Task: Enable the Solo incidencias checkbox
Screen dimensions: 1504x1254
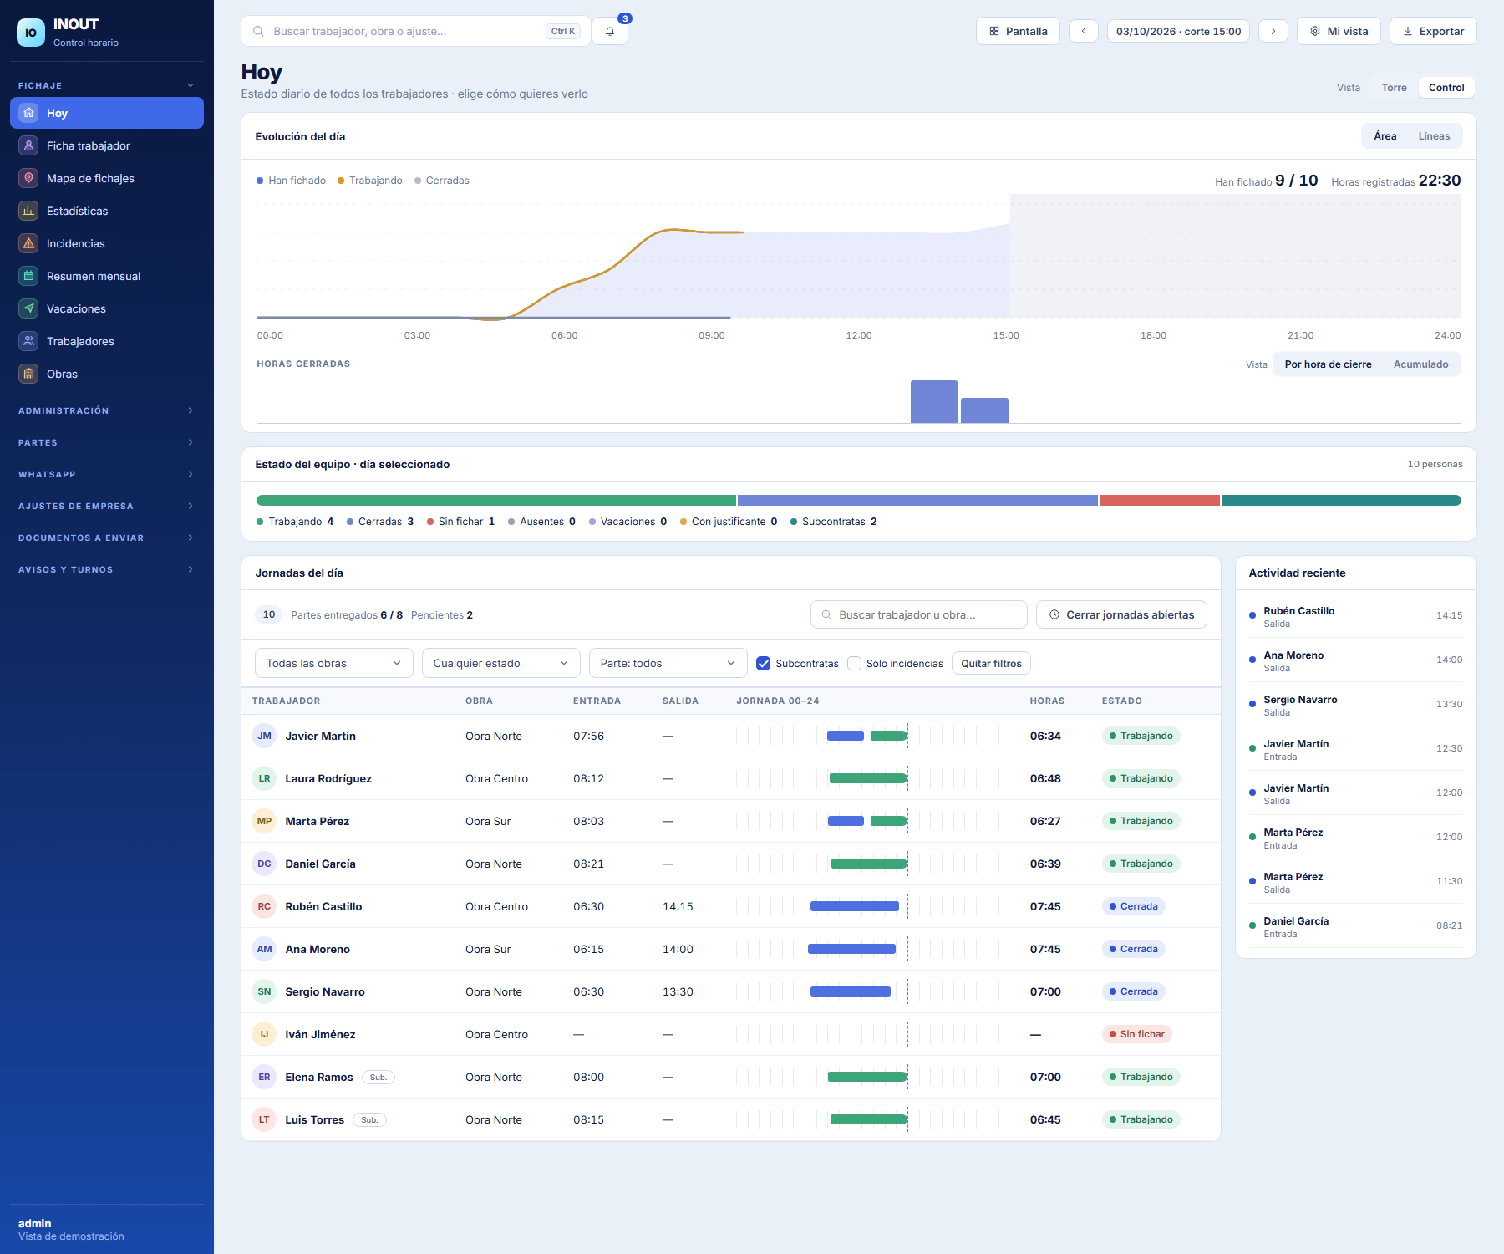Action: [x=854, y=663]
